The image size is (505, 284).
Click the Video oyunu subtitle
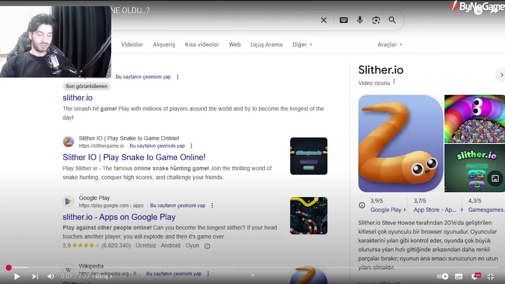pos(374,83)
